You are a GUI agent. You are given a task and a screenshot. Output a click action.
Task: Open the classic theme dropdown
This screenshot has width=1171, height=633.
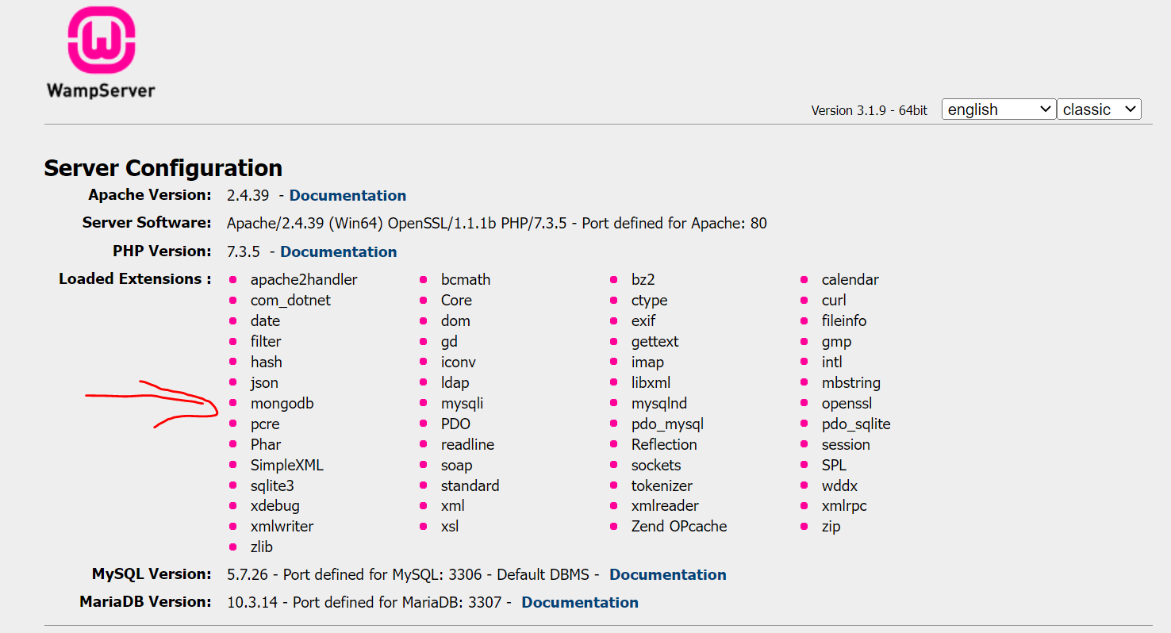pyautogui.click(x=1099, y=109)
